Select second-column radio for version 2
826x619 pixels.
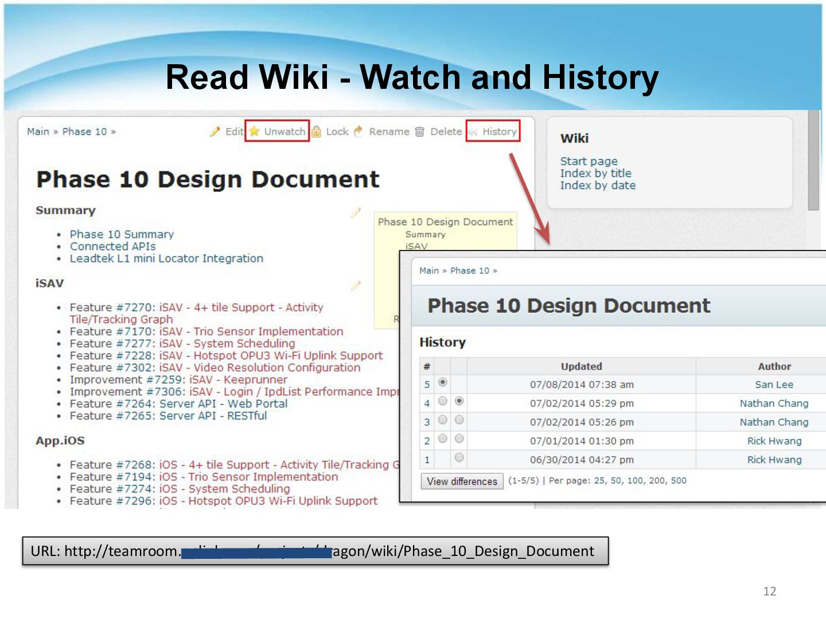pyautogui.click(x=459, y=439)
